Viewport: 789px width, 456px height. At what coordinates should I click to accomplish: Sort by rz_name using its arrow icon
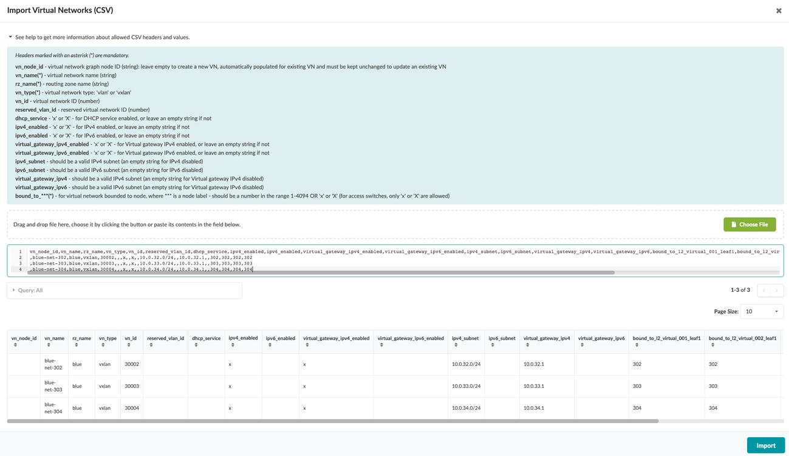[76, 345]
